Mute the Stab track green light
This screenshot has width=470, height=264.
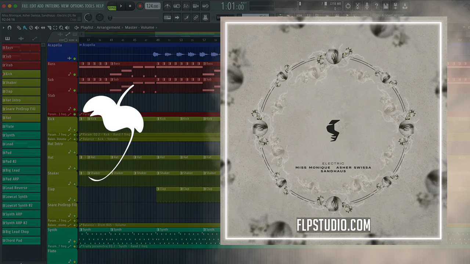(75, 109)
